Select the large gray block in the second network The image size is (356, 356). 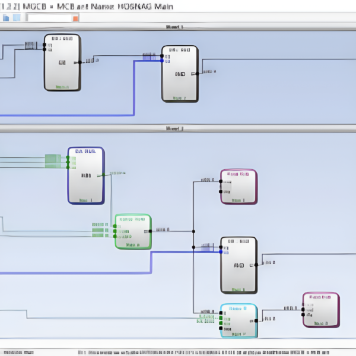(239, 265)
